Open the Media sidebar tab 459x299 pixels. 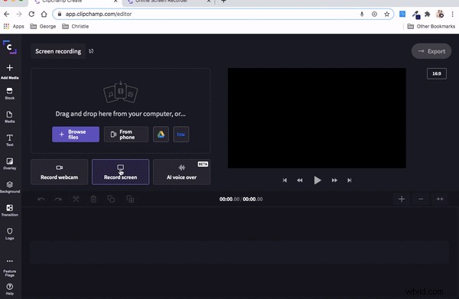10,117
